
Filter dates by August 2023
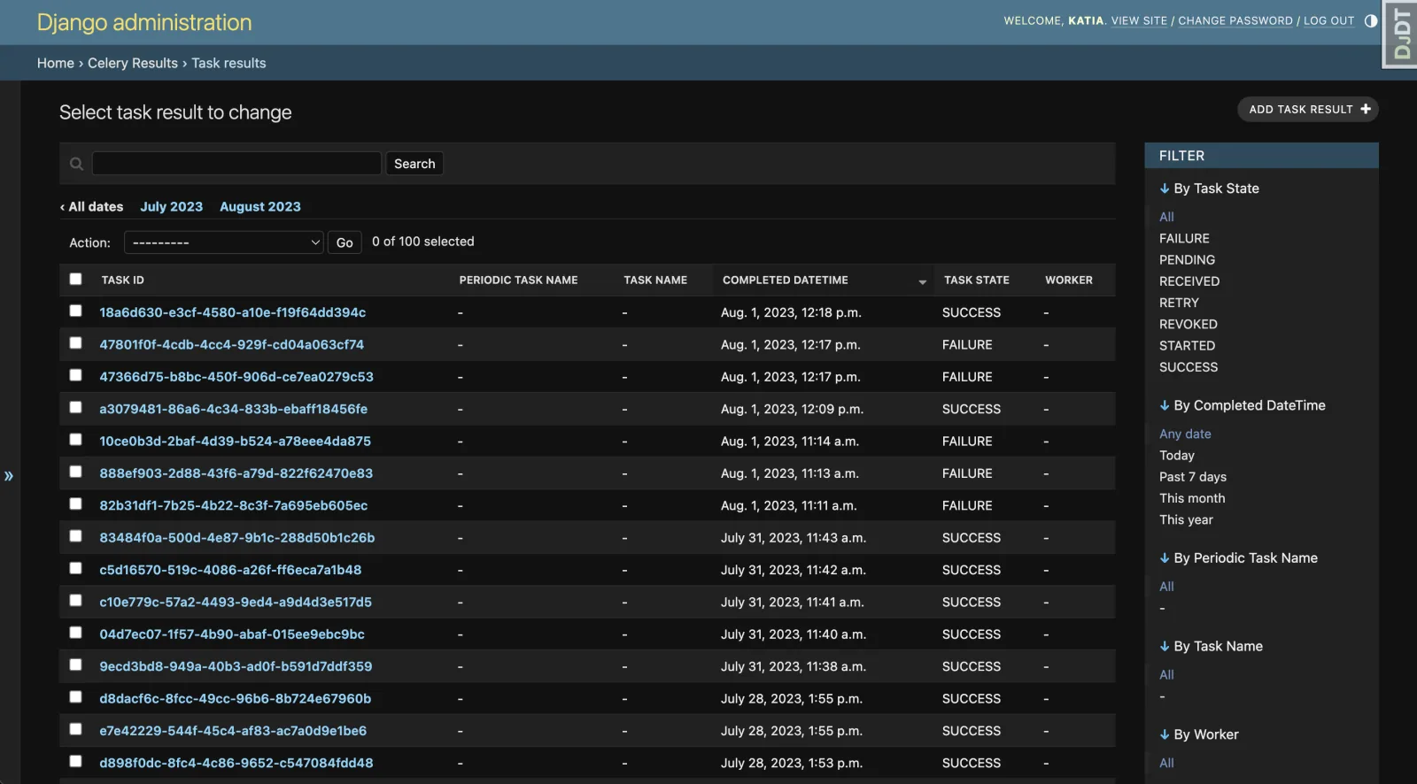point(260,206)
